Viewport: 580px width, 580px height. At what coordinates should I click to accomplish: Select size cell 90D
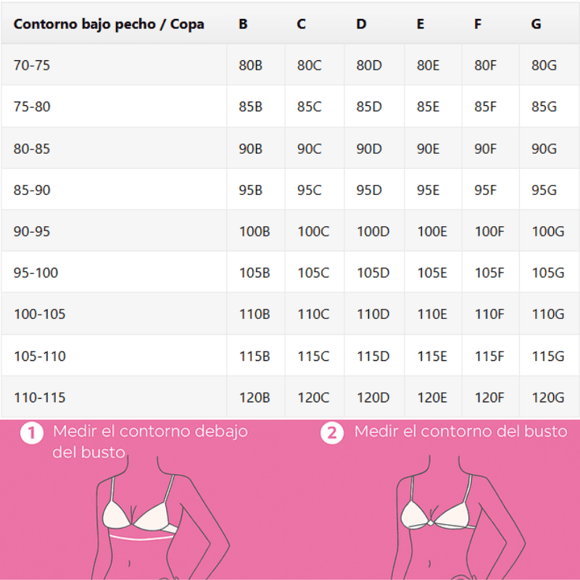pos(369,149)
